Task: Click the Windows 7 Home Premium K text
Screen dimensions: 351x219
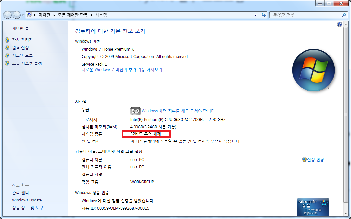Action: click(x=108, y=49)
